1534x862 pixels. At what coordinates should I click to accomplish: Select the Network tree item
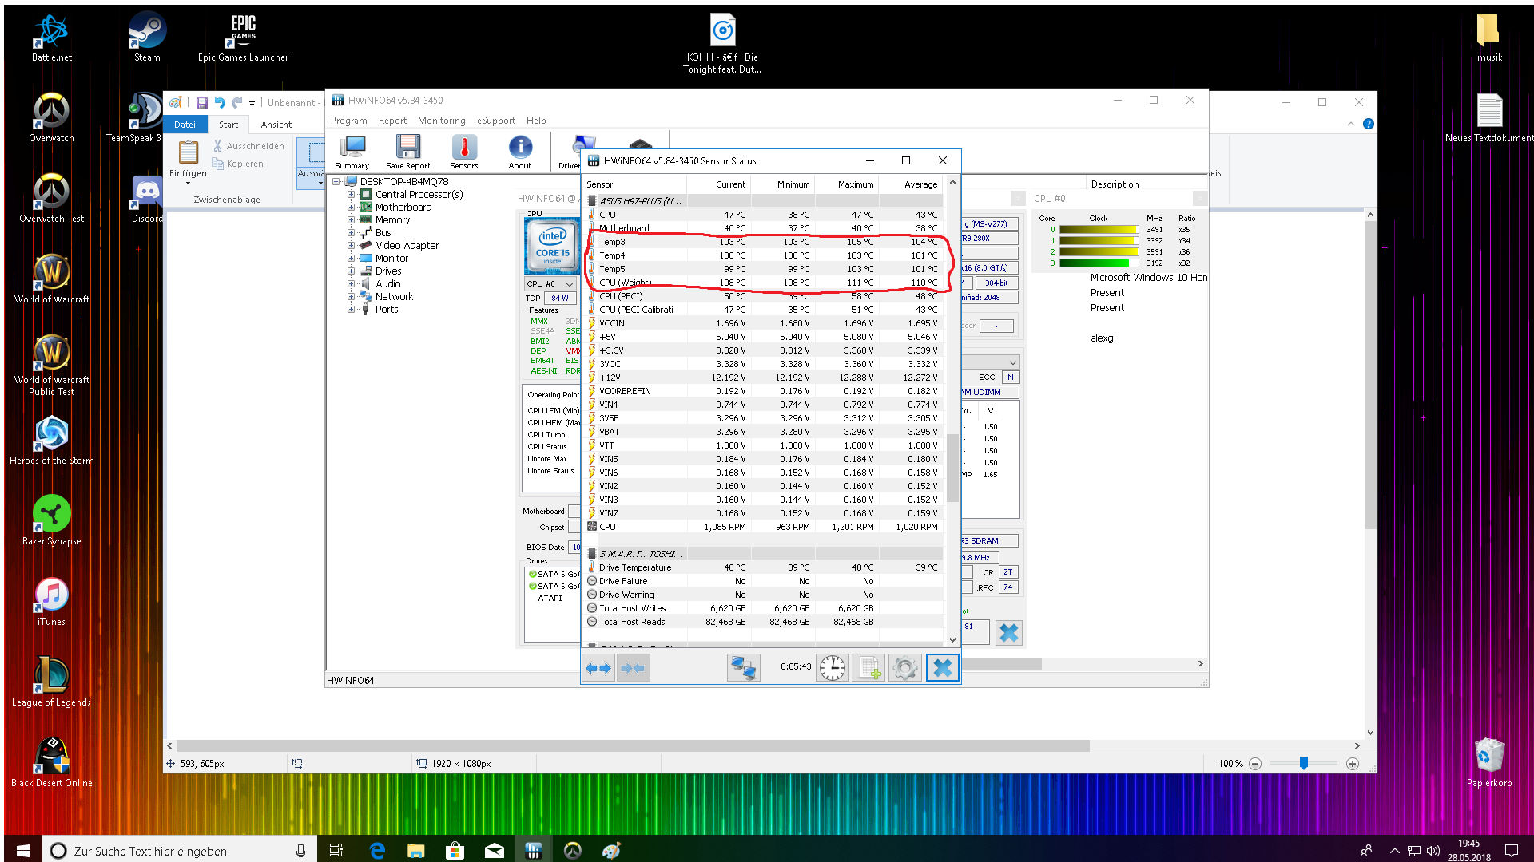394,297
